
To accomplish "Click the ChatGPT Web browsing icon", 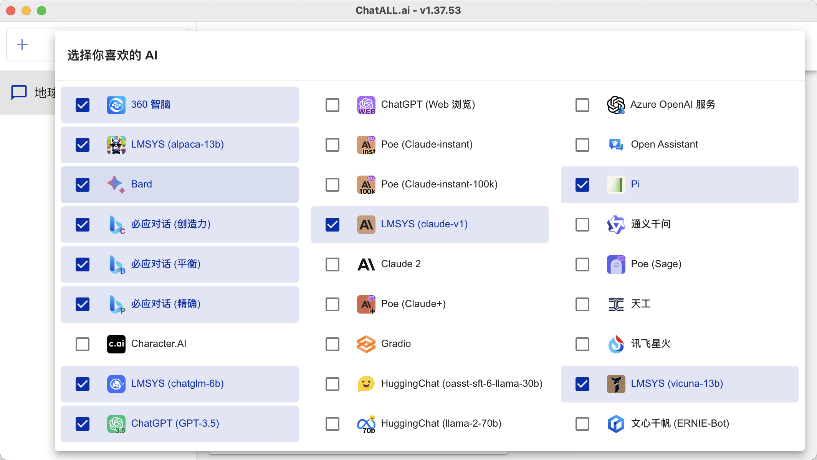I will 366,105.
